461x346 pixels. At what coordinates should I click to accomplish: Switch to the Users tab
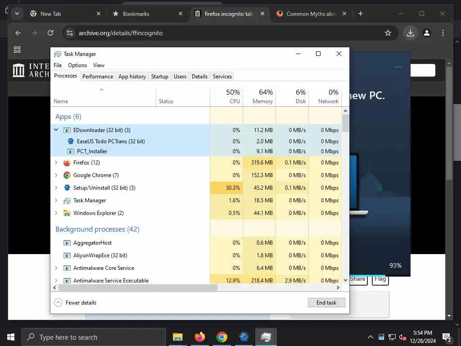click(x=180, y=77)
